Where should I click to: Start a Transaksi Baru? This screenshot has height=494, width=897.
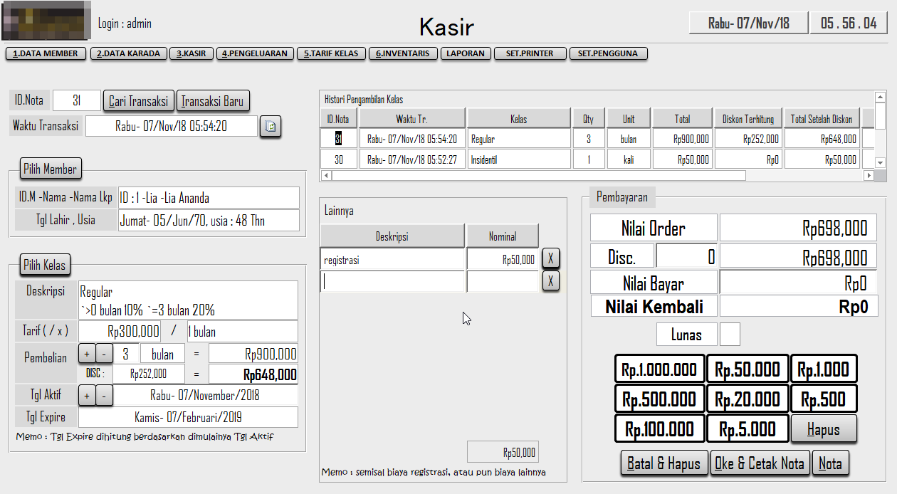[x=212, y=101]
